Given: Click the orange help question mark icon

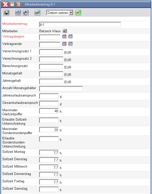Looking at the screenshot, I should tap(18, 4).
